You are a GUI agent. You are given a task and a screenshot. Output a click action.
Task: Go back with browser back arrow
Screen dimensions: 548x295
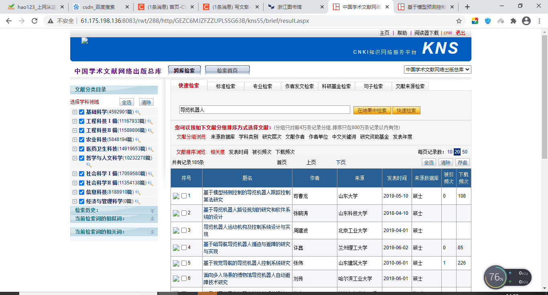point(9,21)
